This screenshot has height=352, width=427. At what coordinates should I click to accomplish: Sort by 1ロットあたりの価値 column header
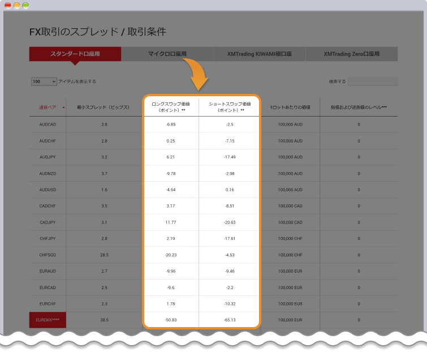point(290,108)
